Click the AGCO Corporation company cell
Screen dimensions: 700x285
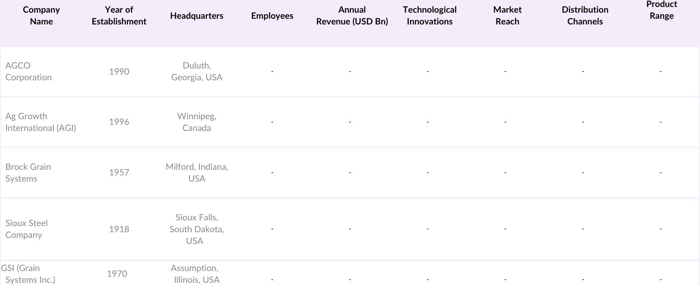28,72
